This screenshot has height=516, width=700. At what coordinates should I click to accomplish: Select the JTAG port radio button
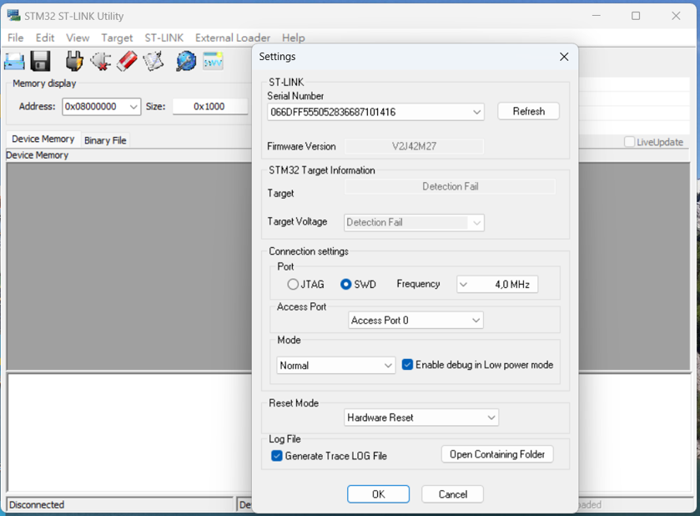293,284
